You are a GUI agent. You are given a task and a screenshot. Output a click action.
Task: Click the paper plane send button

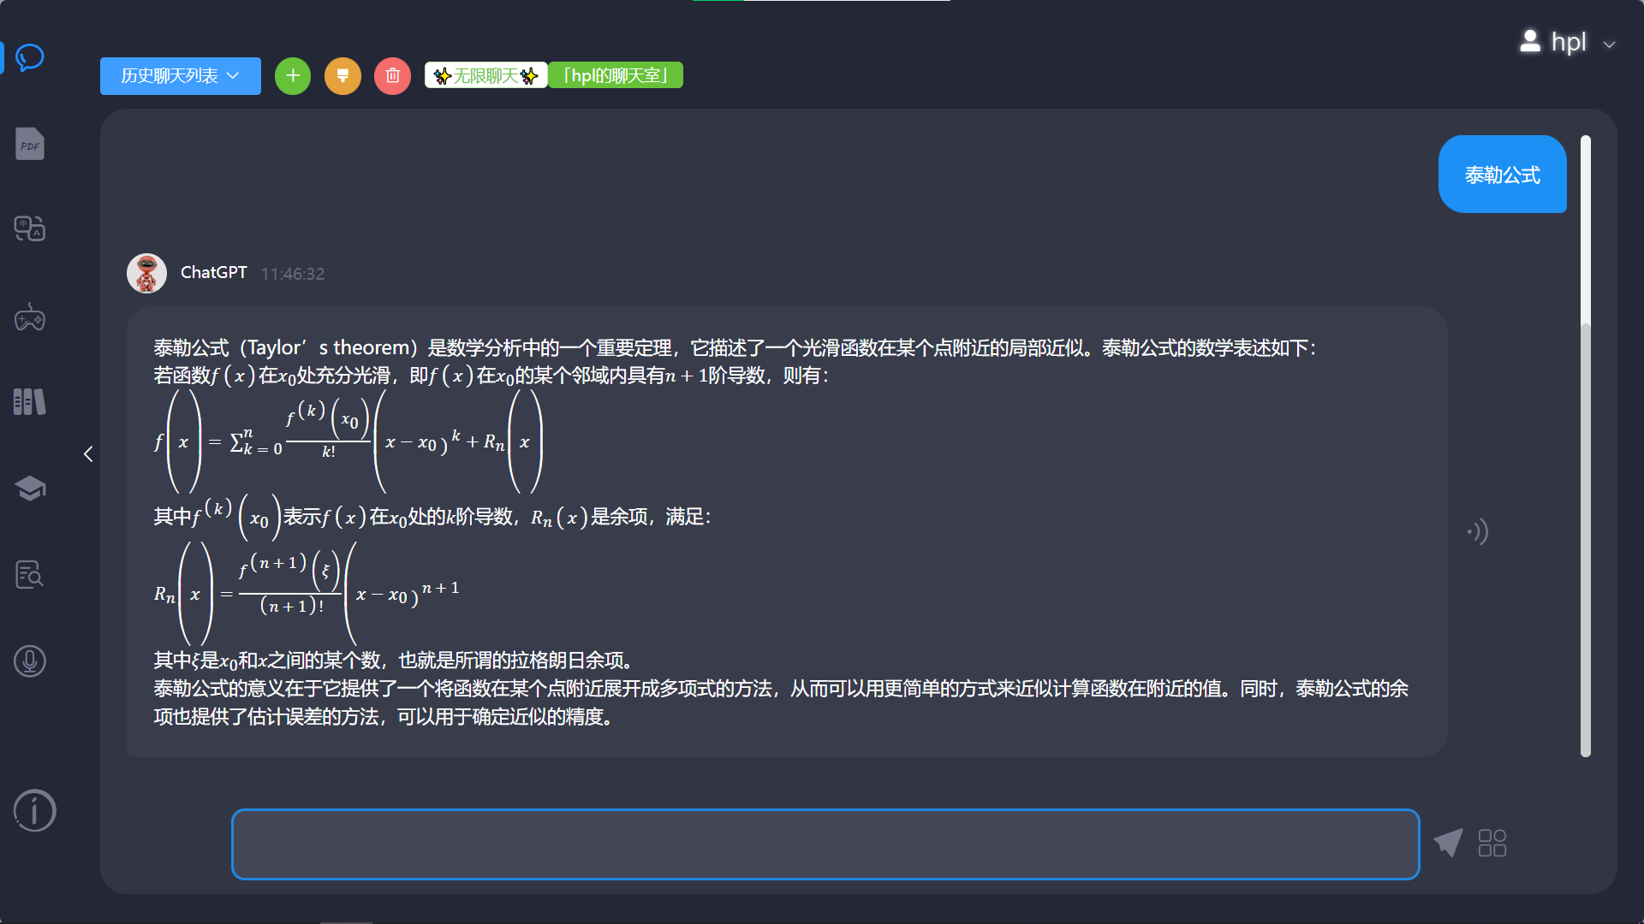point(1448,843)
